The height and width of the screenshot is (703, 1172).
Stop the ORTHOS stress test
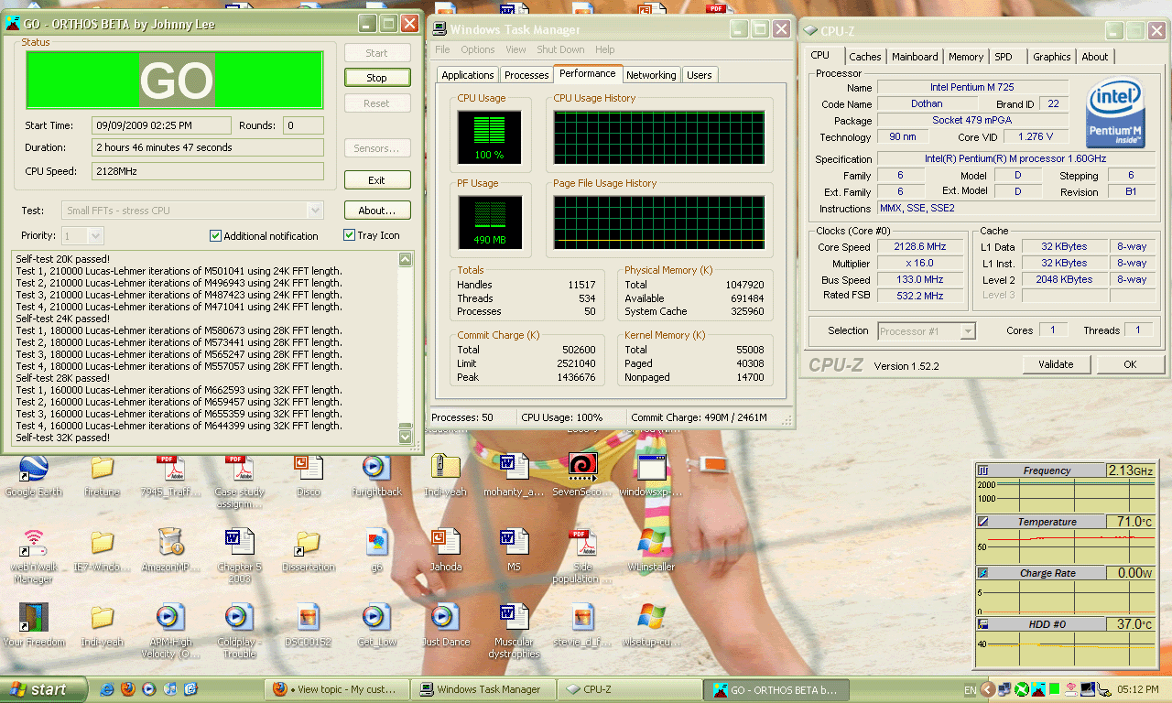(x=377, y=78)
